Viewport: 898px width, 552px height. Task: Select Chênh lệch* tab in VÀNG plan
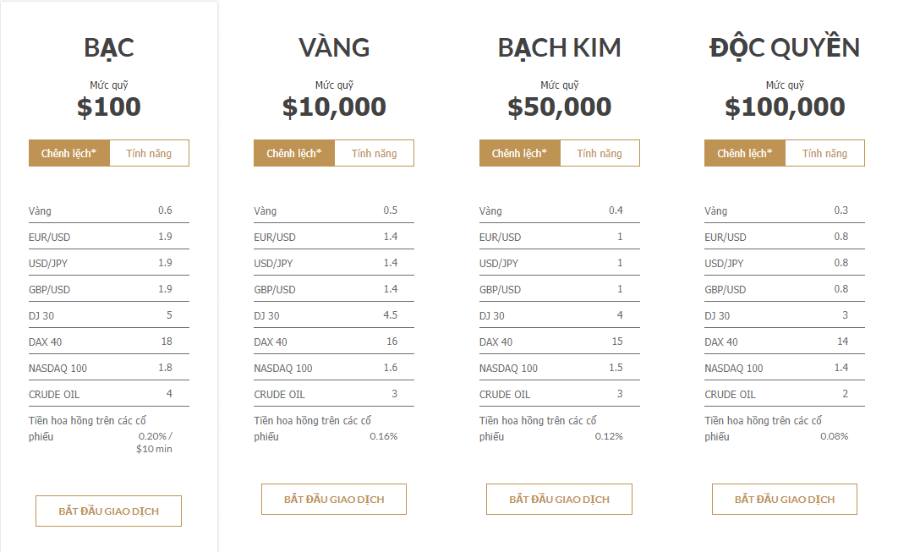(x=293, y=154)
